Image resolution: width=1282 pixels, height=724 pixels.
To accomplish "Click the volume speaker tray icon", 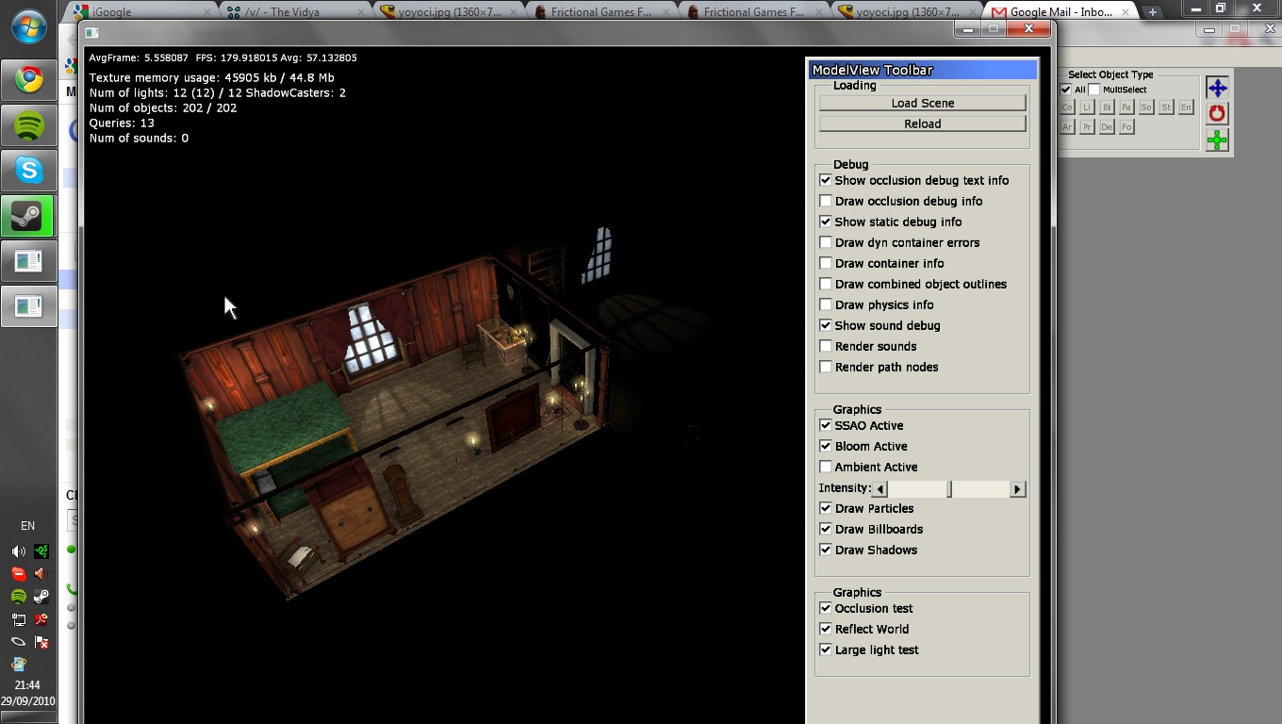I will [18, 551].
